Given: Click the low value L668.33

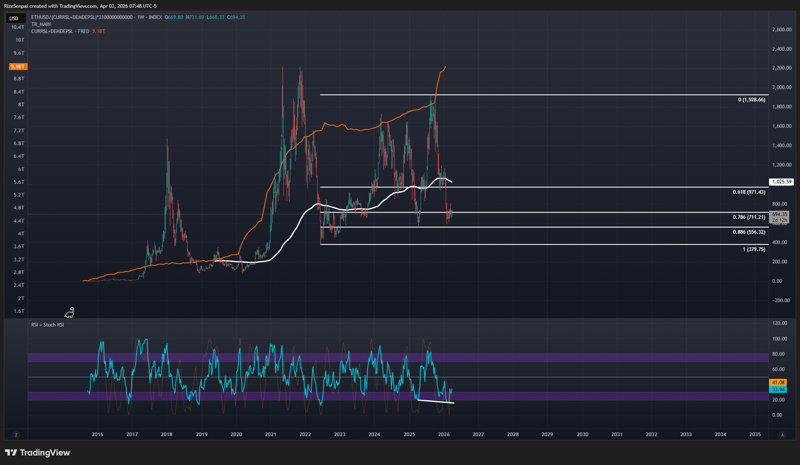Looking at the screenshot, I should pos(215,17).
